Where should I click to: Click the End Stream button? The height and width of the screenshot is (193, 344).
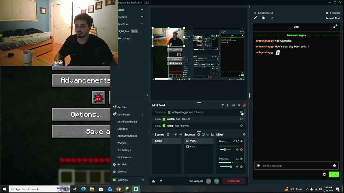(x=234, y=181)
